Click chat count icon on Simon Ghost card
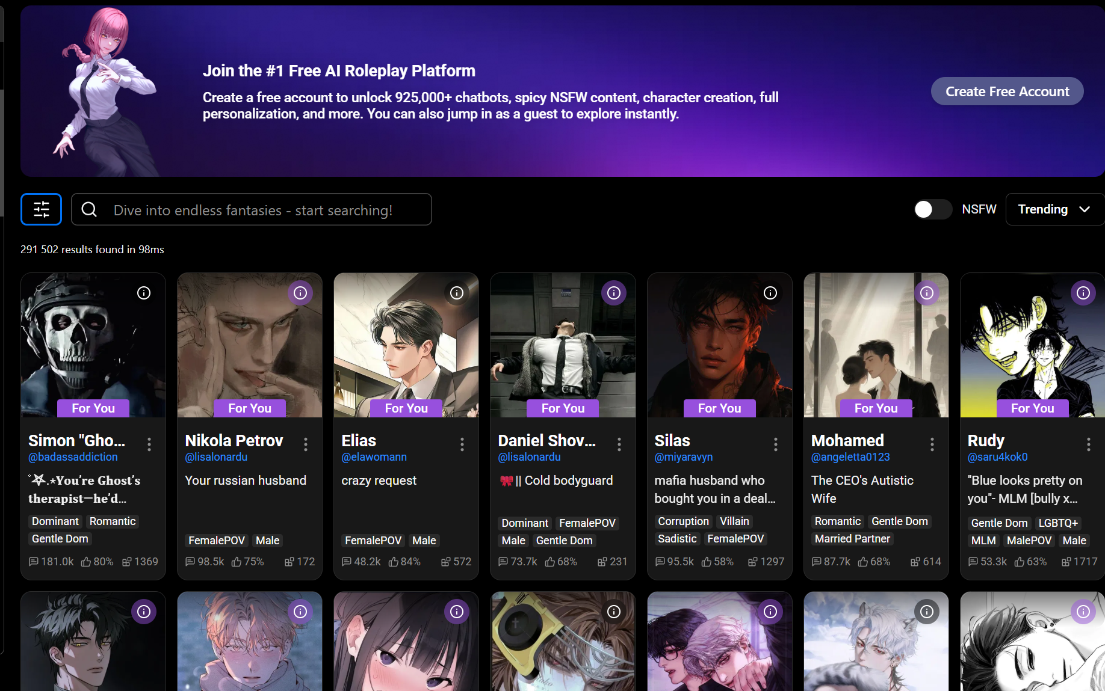The width and height of the screenshot is (1105, 691). tap(34, 562)
